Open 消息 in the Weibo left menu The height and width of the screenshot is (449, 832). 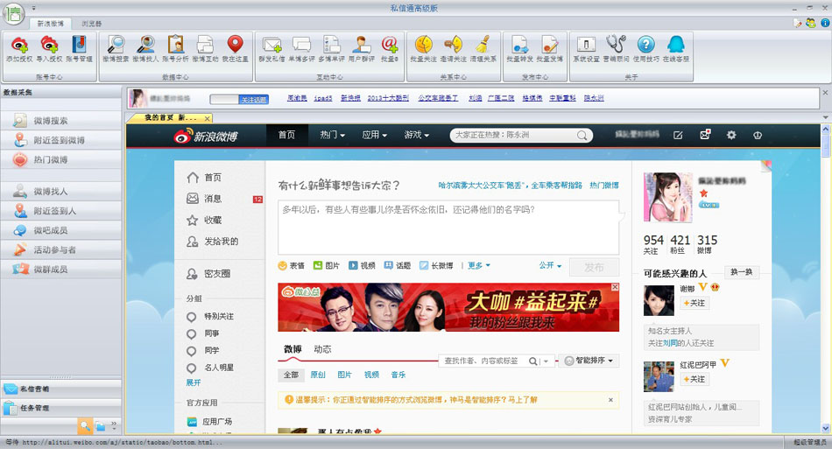[213, 199]
